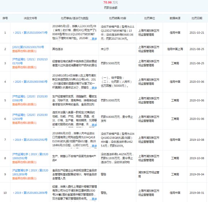View similar data under row 6
208x202 pixels.
24,123
